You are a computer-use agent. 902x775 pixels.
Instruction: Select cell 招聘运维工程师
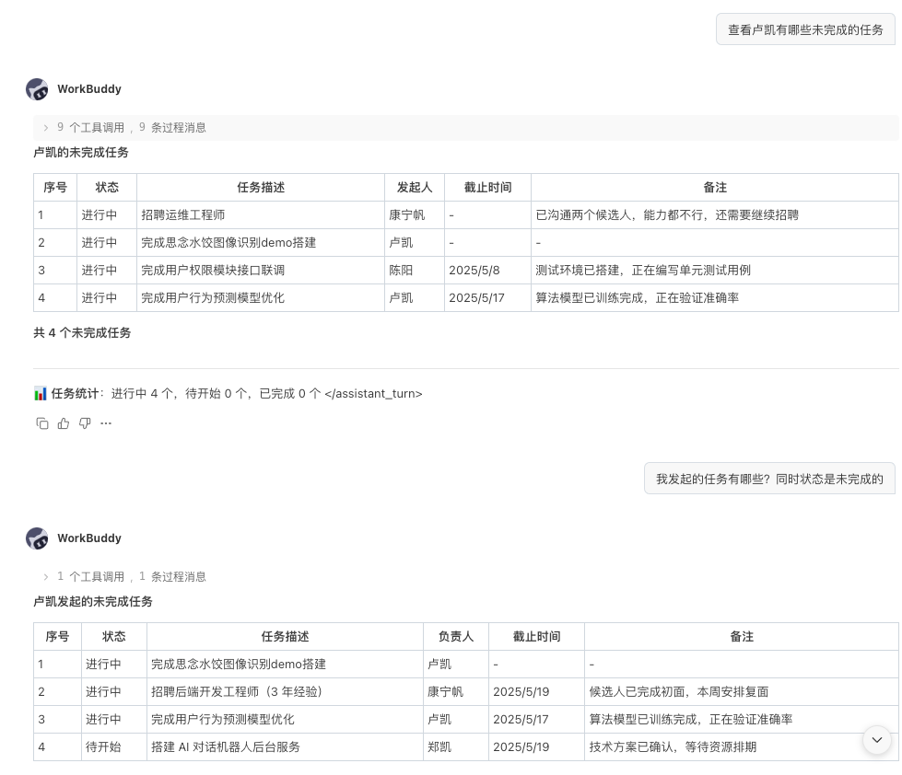pyautogui.click(x=261, y=214)
